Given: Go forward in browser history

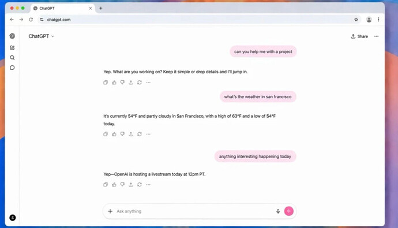Looking at the screenshot, I should 21,20.
